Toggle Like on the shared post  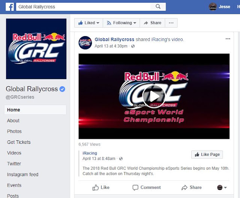101,187
